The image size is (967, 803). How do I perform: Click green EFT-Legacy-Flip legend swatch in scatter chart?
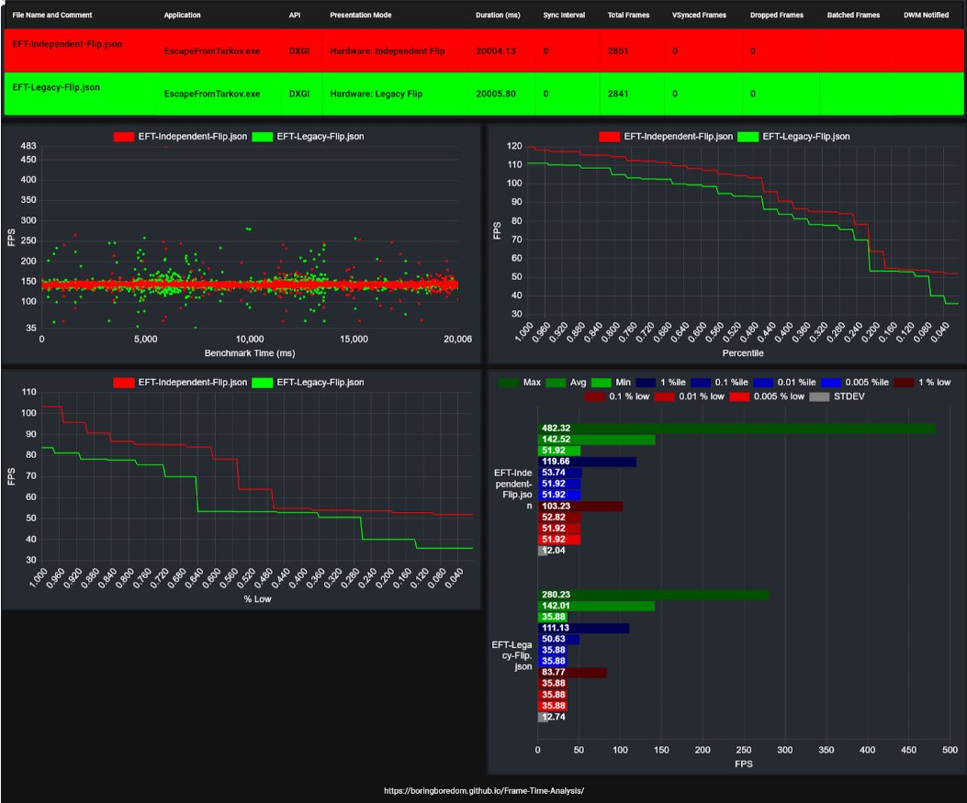pos(262,137)
